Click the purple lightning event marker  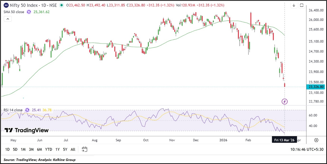(285, 101)
